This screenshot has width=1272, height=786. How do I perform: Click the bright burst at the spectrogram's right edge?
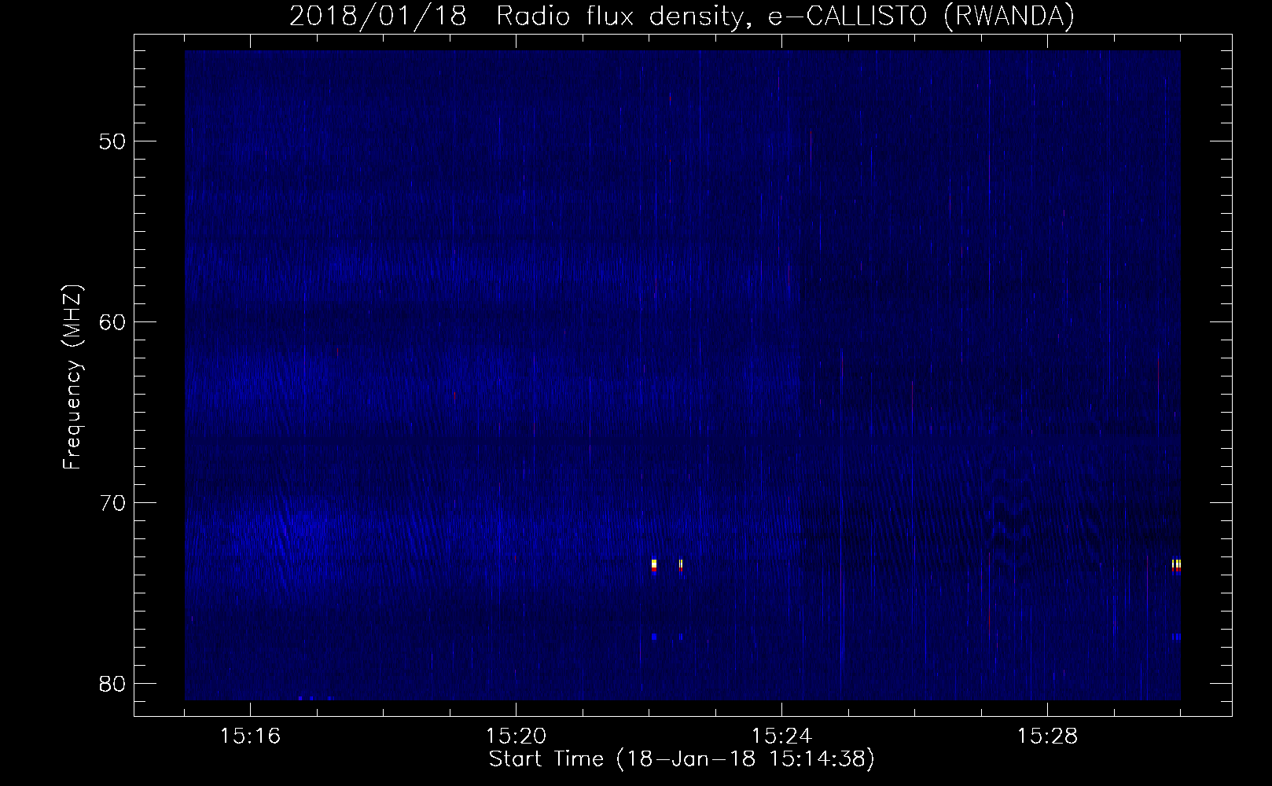pos(1176,566)
